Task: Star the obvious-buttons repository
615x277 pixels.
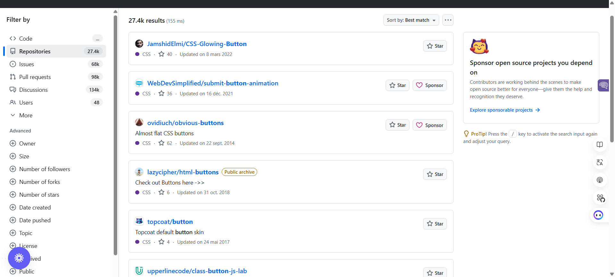Action: (397, 125)
